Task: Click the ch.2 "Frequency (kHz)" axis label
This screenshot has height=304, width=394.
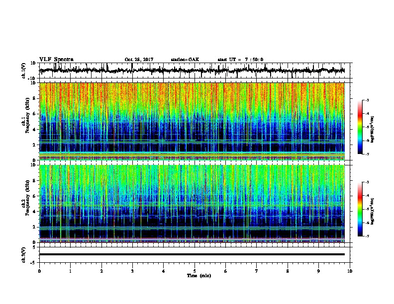Action: [x=27, y=198]
